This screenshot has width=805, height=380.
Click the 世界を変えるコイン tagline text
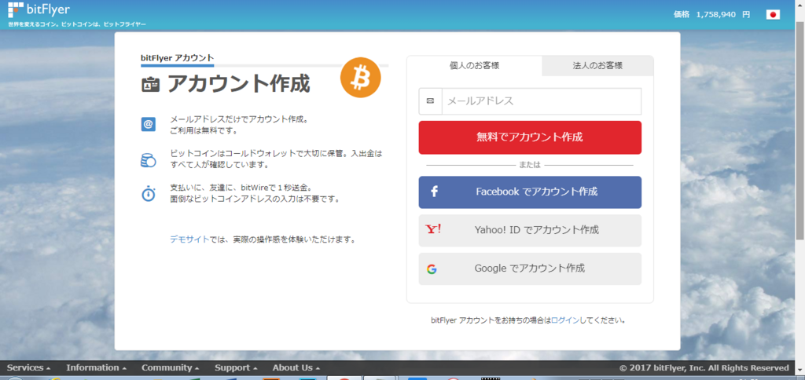click(x=77, y=24)
